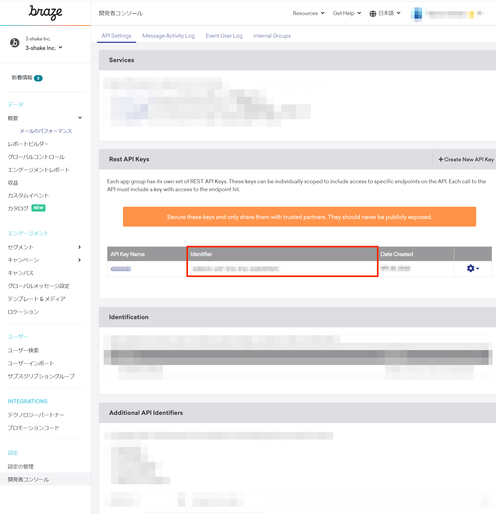Viewport: 496px width, 514px height.
Task: Click the Braze logo
Action: point(45,12)
